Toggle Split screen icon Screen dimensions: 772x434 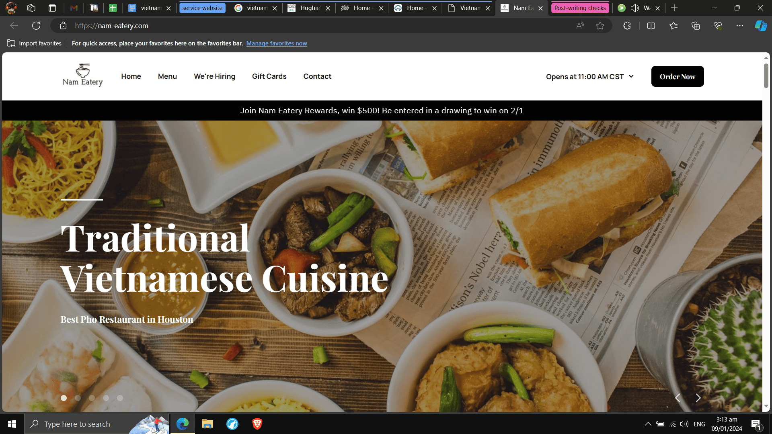651,26
